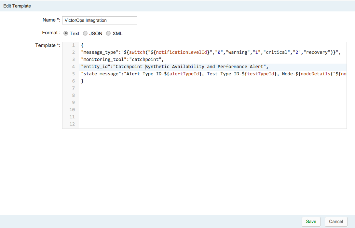
Task: Click the opening brace on line 1
Action: click(x=82, y=45)
